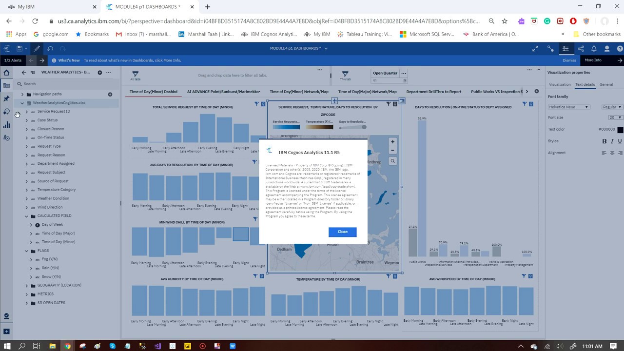Open WEATHER ANALYTICS source more options

point(108,72)
